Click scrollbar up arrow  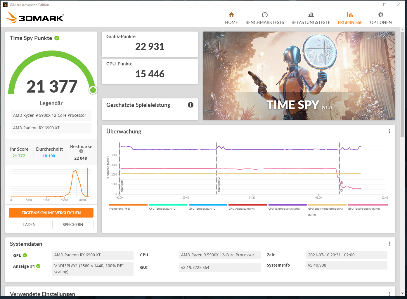pyautogui.click(x=403, y=29)
